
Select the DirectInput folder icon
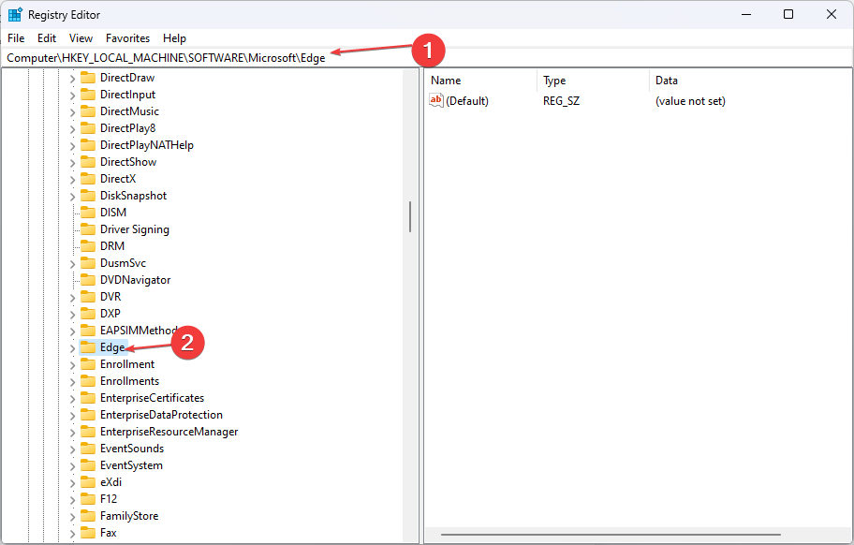[88, 95]
